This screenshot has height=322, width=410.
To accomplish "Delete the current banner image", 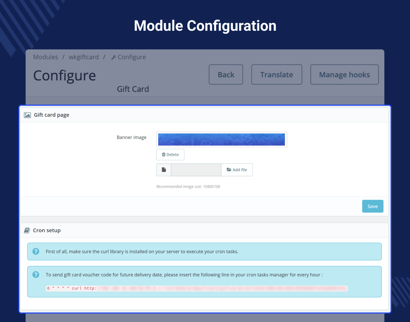I will [x=170, y=154].
